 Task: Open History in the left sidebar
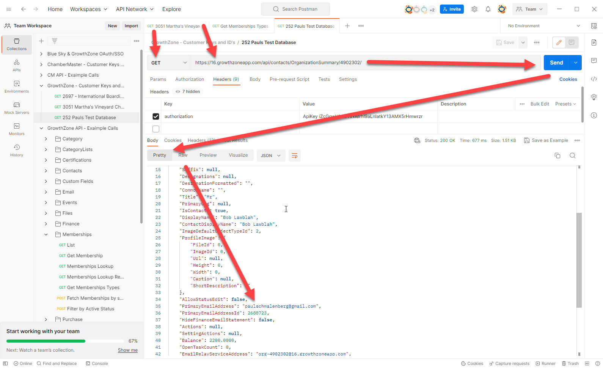[17, 150]
